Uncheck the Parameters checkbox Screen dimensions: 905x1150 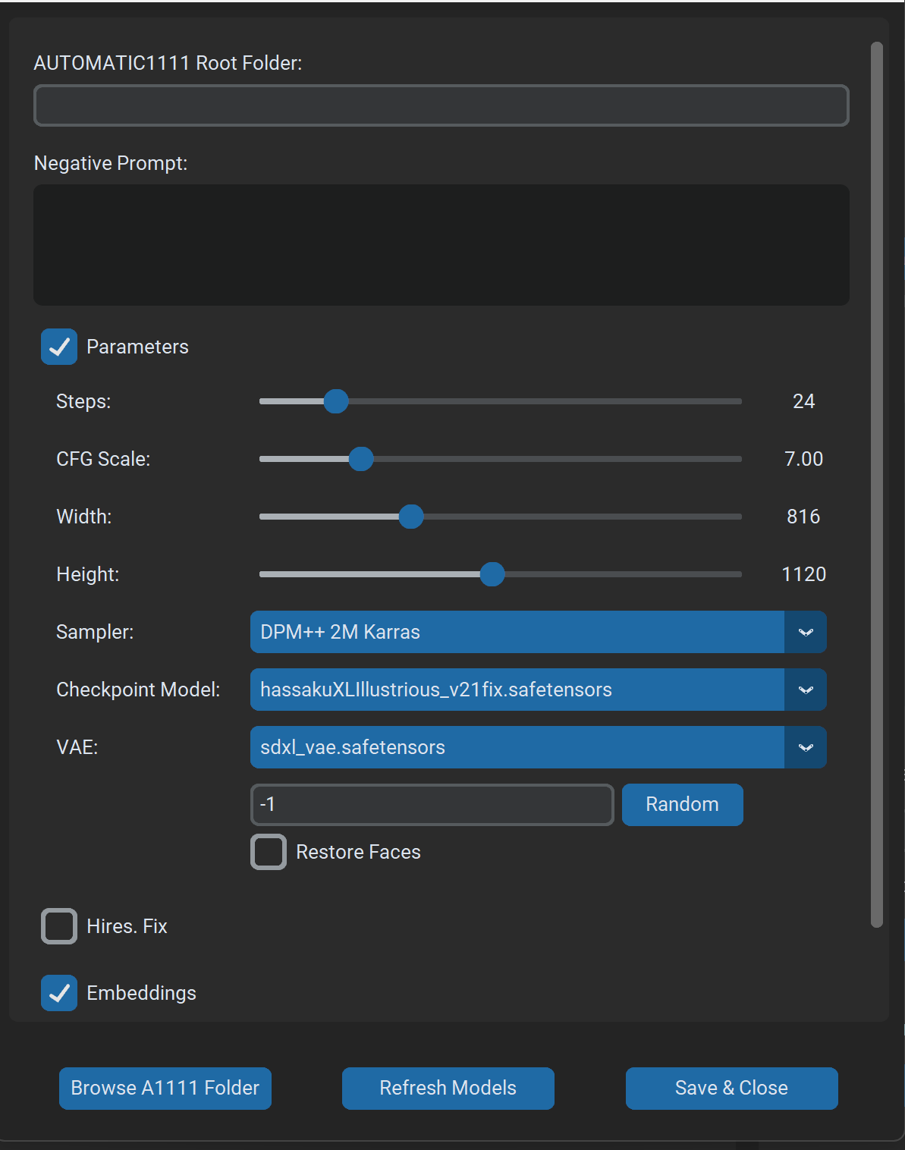[x=59, y=347]
